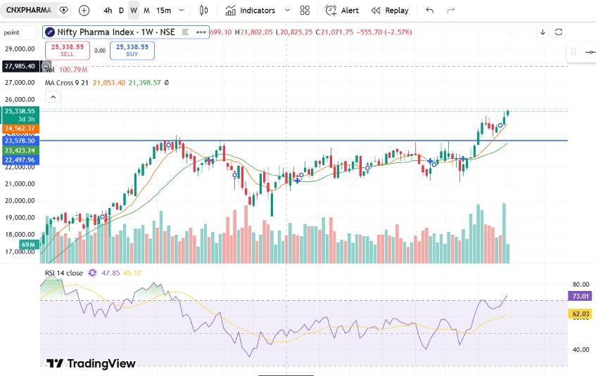Click the Nifty Pharma Index round logo
The height and width of the screenshot is (376, 596).
50,32
